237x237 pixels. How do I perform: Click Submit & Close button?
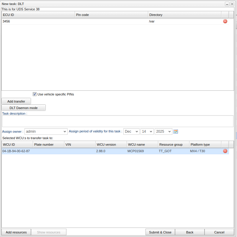[160, 232]
